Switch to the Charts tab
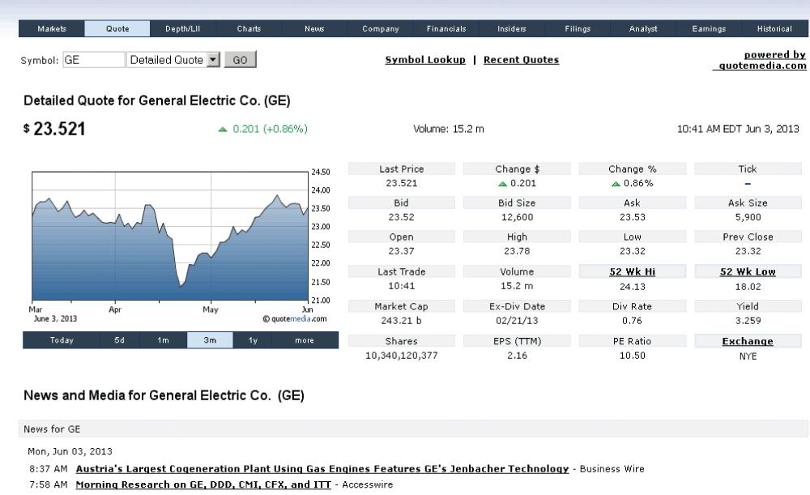The width and height of the screenshot is (810, 495). 248,28
